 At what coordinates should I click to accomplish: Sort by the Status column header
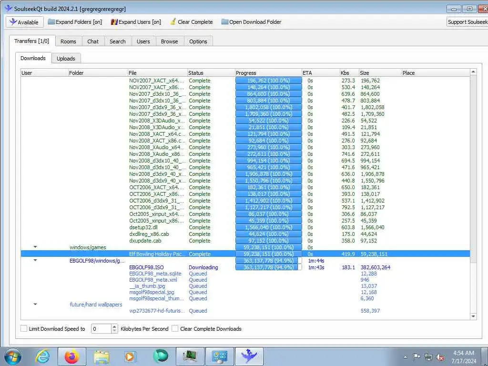pos(211,73)
